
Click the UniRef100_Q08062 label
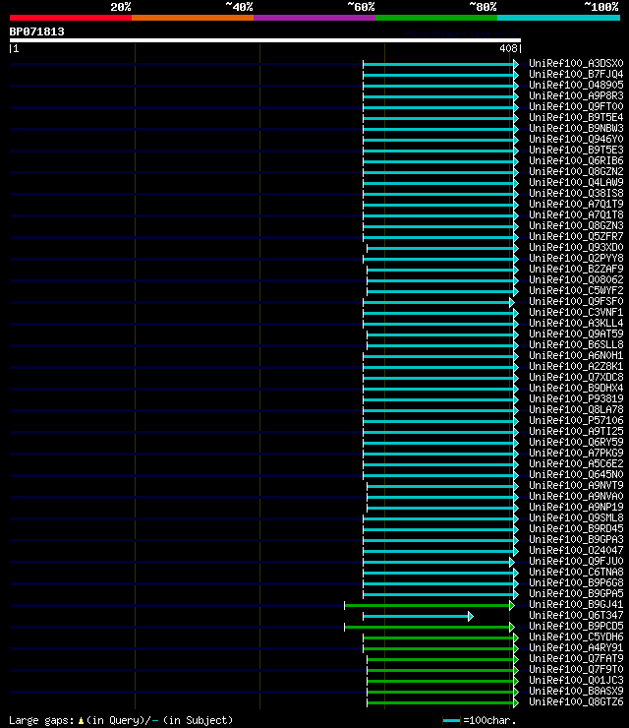pos(576,280)
